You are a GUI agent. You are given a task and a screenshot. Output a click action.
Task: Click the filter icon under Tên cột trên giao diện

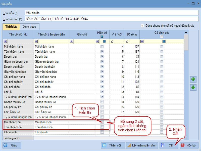click(36, 41)
